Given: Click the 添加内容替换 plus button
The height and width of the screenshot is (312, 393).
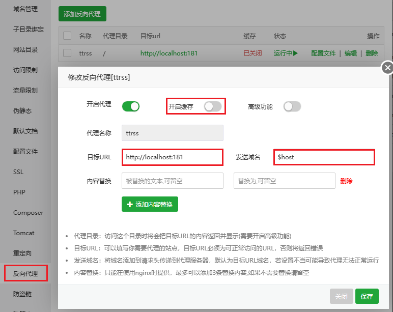Looking at the screenshot, I should pyautogui.click(x=150, y=204).
